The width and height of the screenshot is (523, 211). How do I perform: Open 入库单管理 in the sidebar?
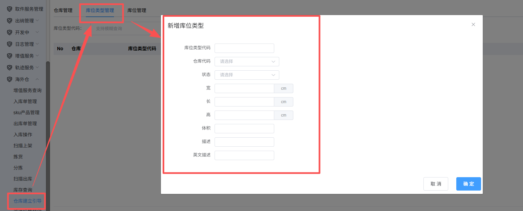25,101
